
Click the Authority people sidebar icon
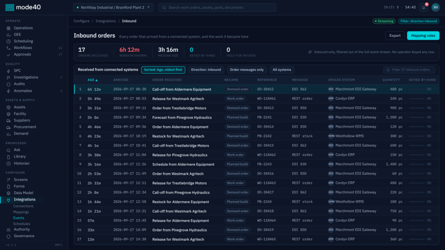(x=9, y=230)
